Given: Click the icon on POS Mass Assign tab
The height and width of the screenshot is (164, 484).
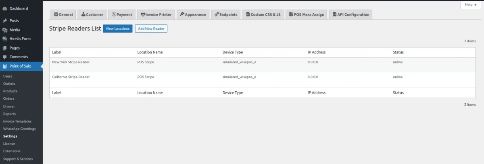Looking at the screenshot, I should pos(291,14).
